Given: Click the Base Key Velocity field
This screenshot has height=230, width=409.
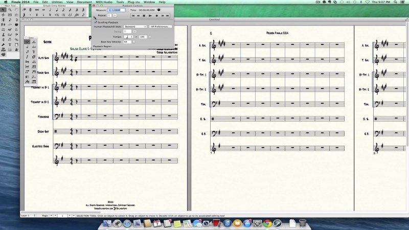Looking at the screenshot, I should [x=127, y=42].
